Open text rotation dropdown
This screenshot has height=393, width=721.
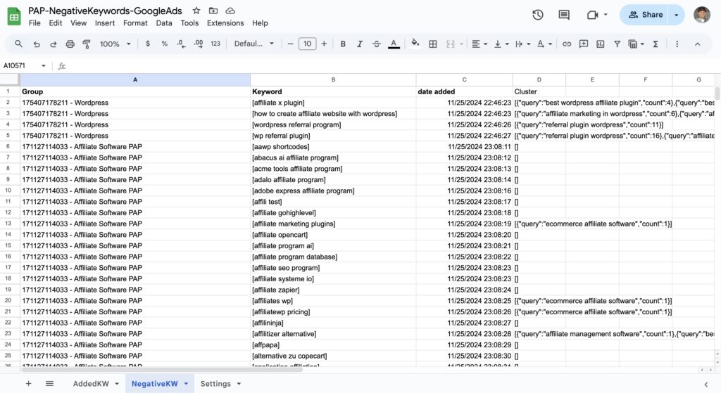click(x=544, y=44)
